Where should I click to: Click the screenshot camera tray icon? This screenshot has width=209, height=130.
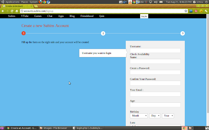[x=121, y=2]
